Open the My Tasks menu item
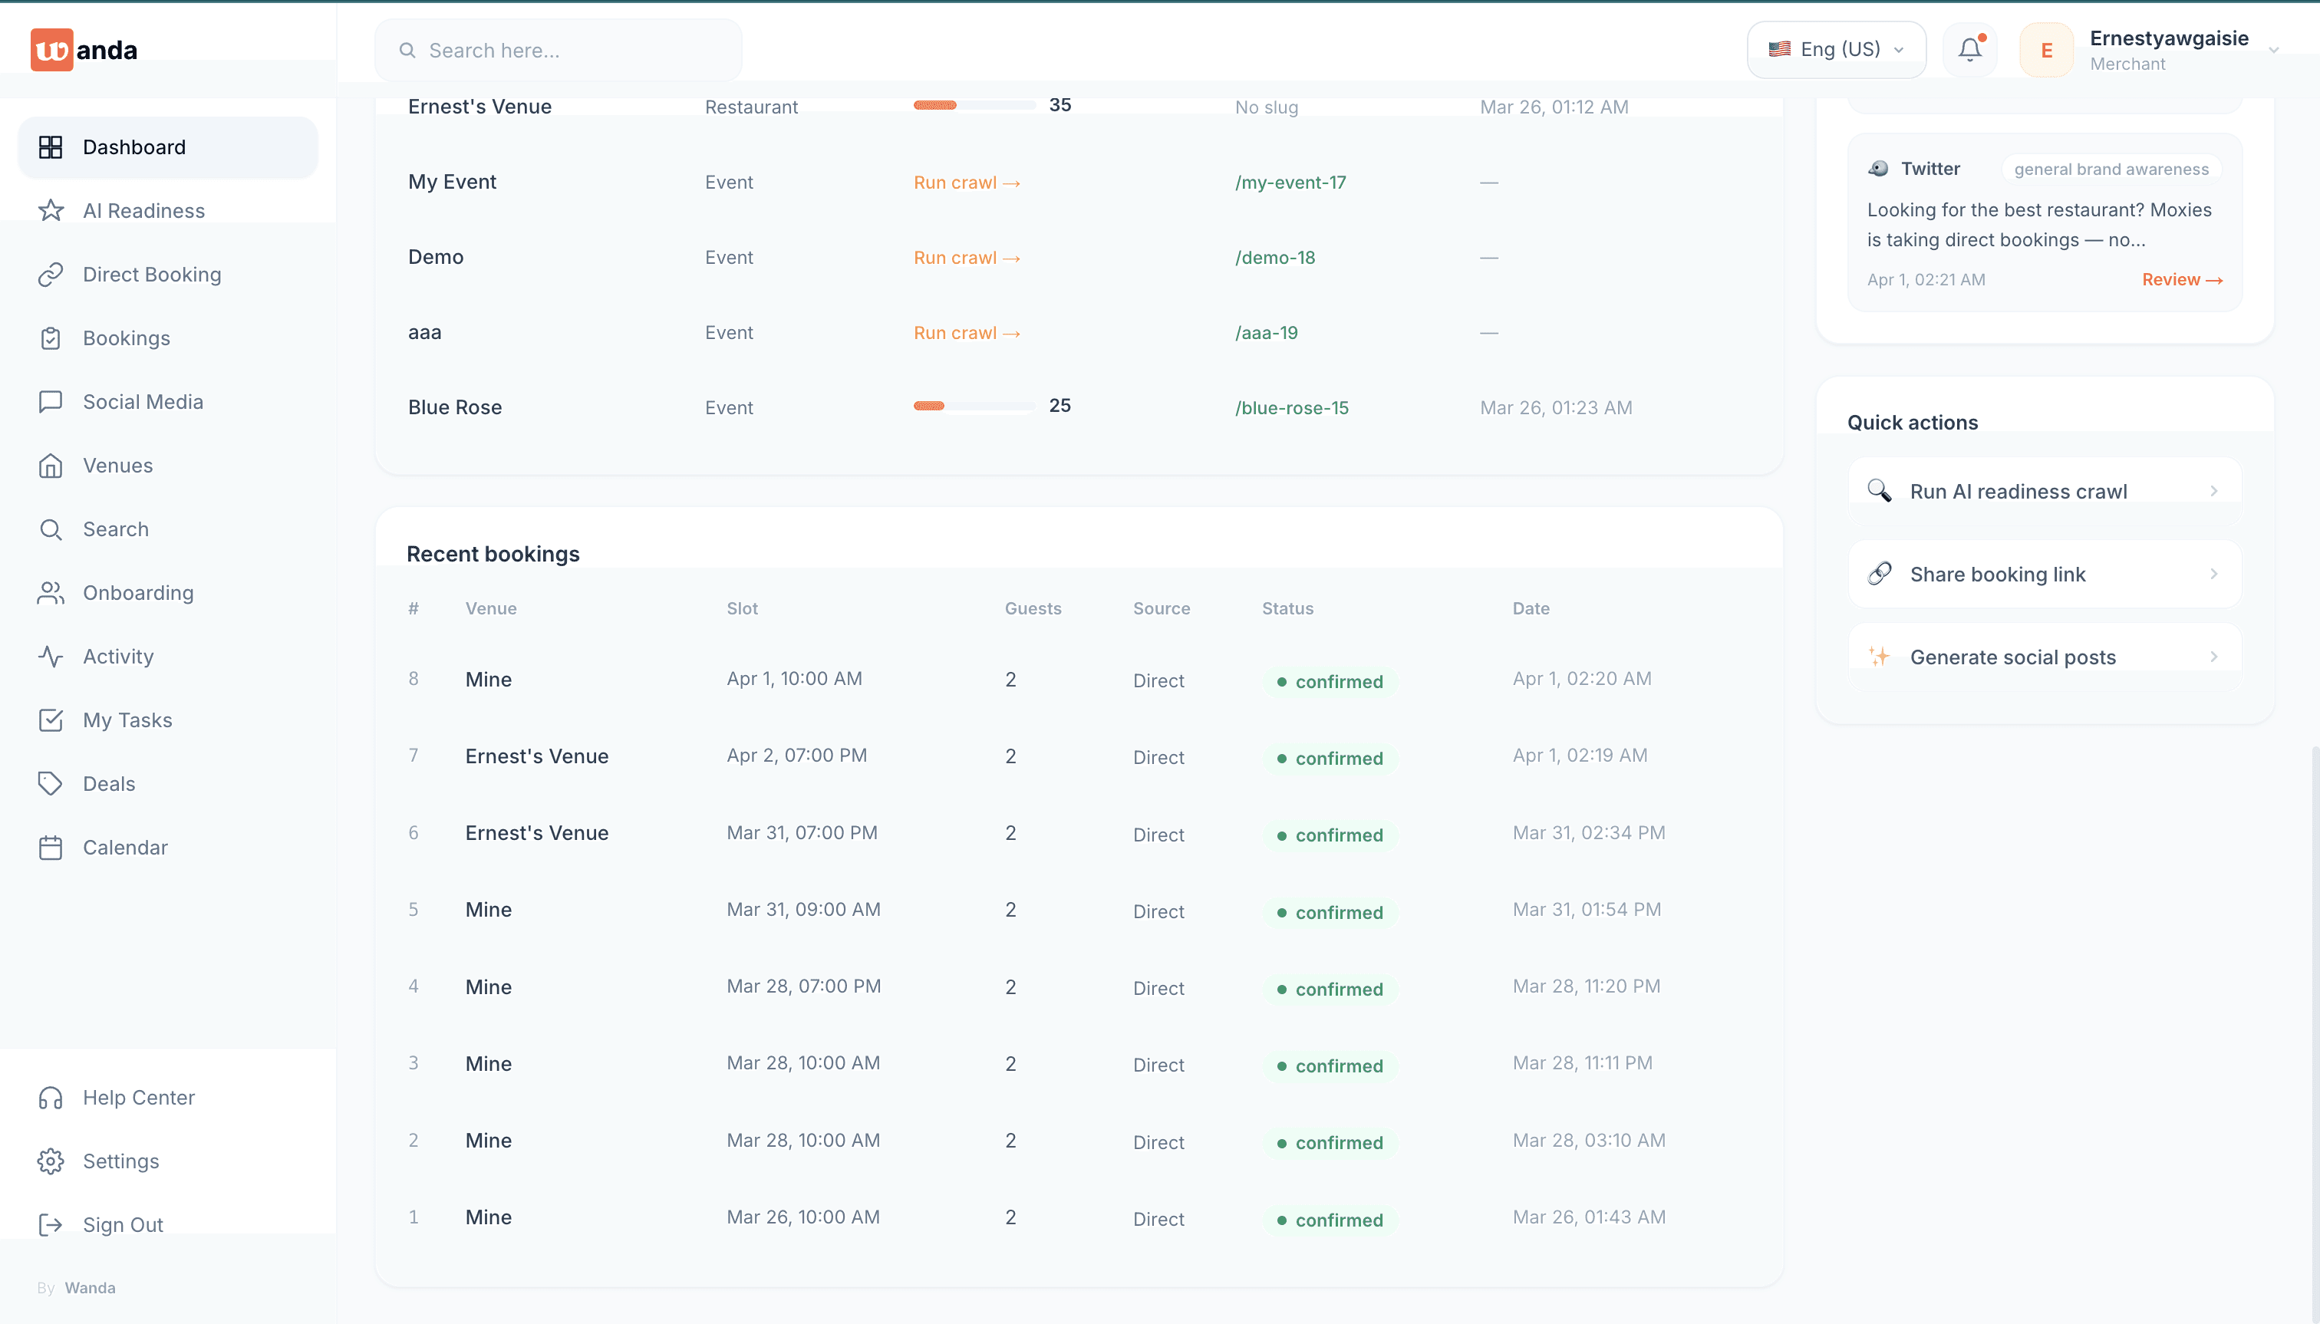This screenshot has height=1324, width=2320. pos(127,720)
